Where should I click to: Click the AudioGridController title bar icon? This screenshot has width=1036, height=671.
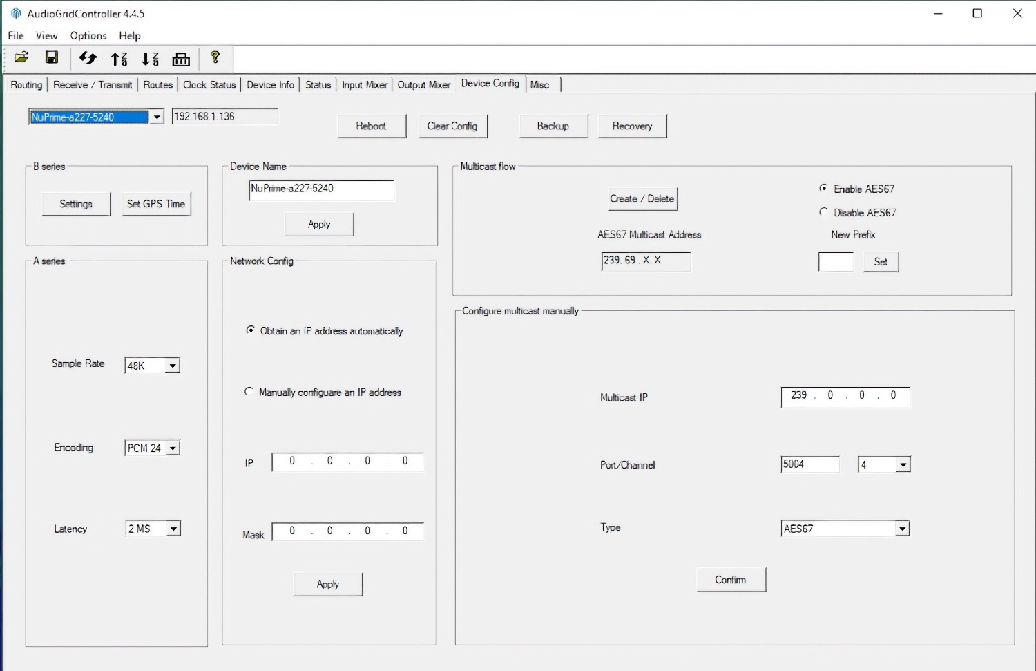click(15, 13)
